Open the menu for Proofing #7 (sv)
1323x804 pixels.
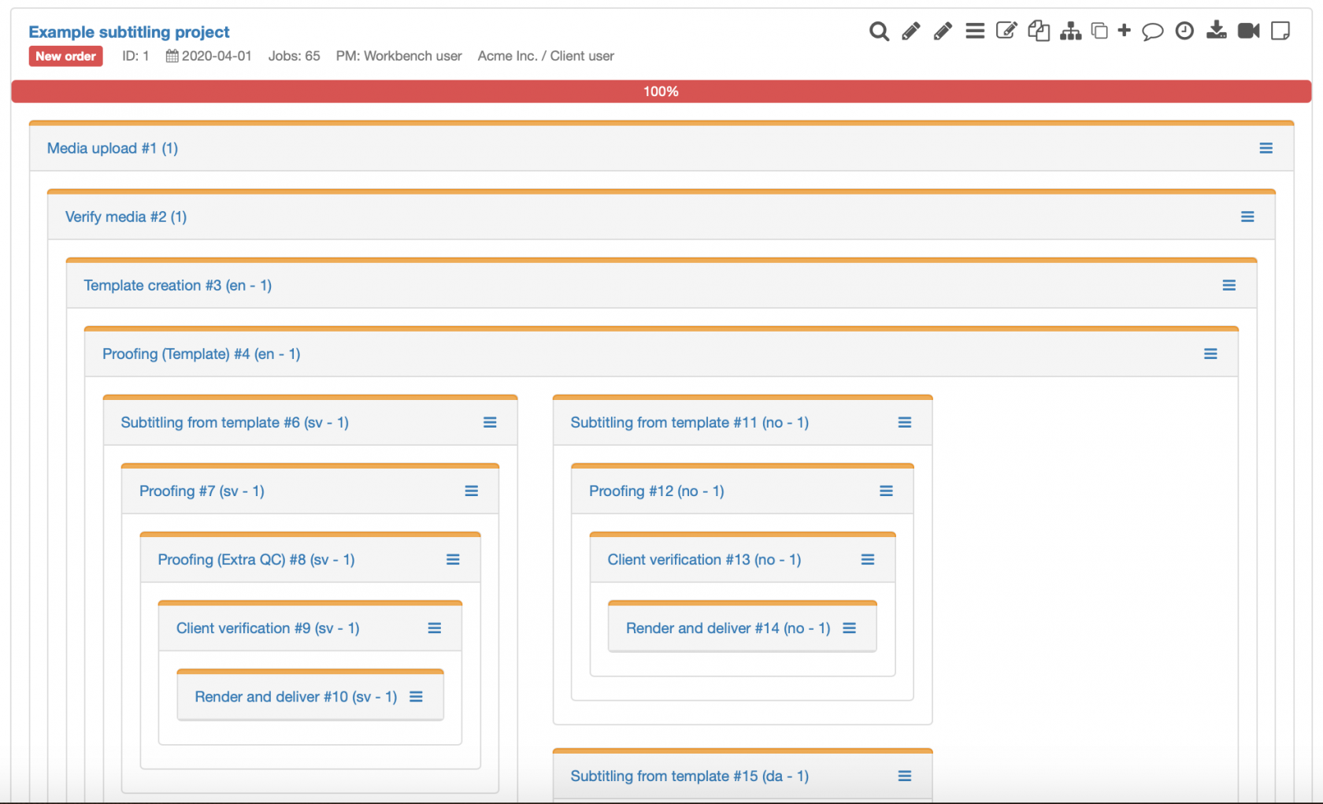pos(472,491)
